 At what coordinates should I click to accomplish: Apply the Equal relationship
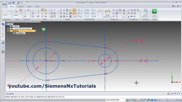coord(64,13)
